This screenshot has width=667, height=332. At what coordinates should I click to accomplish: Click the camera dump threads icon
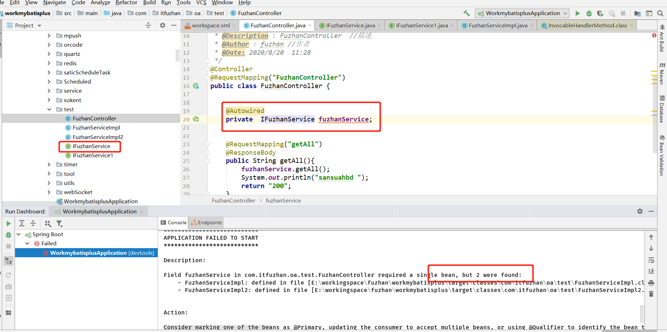pyautogui.click(x=8, y=287)
